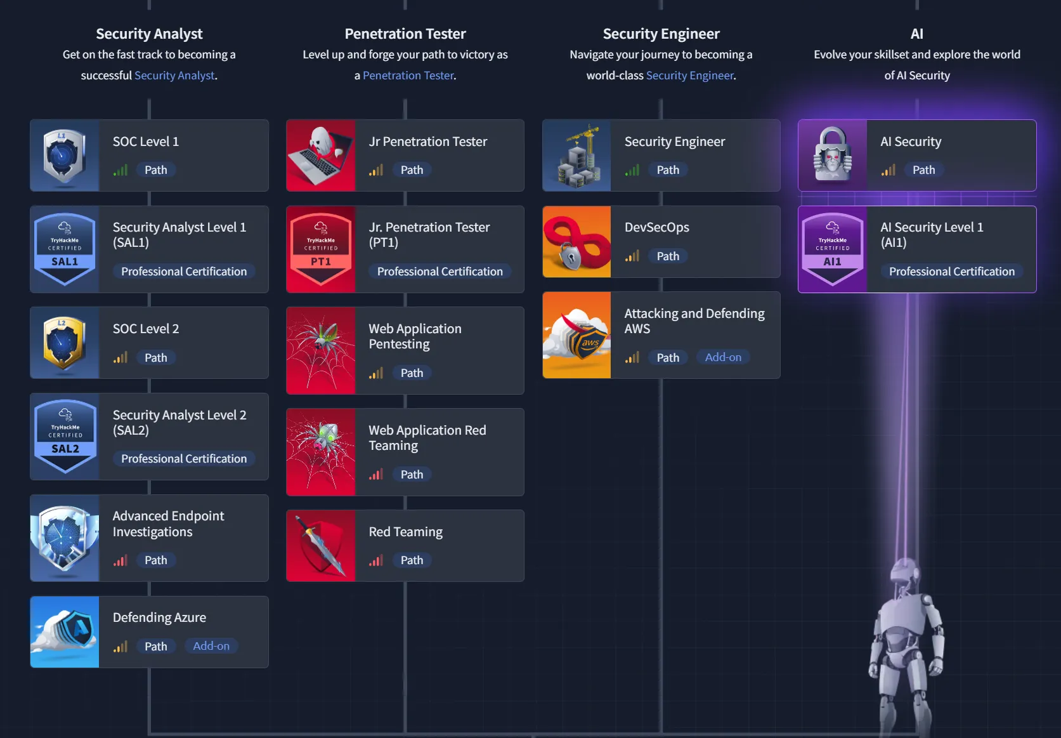
Task: Click the Path tag on Web Application Red Teaming
Action: tap(412, 475)
